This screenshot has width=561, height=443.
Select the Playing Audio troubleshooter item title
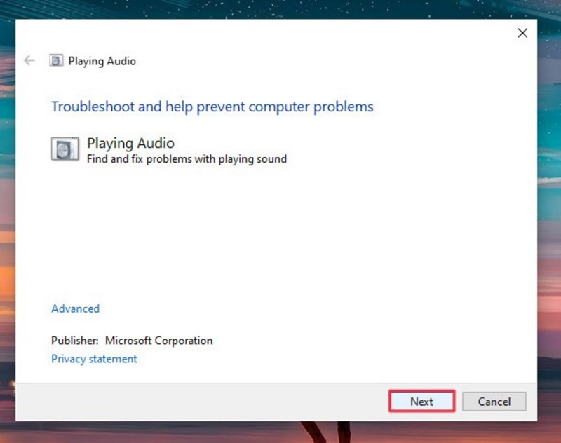[130, 143]
